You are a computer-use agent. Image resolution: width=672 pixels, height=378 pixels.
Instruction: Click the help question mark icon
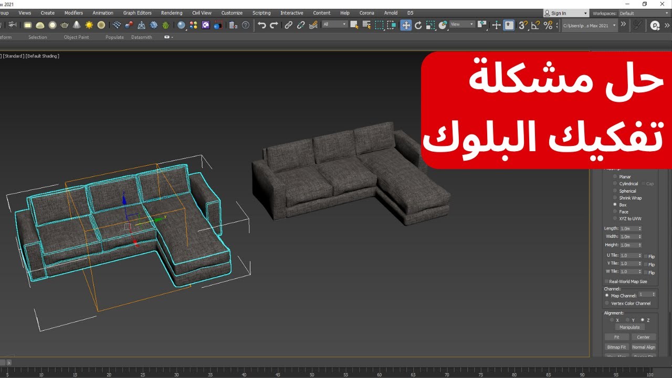pos(245,25)
